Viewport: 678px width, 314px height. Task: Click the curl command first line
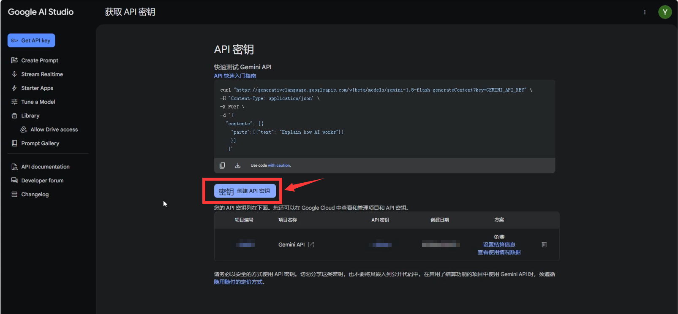[376, 90]
